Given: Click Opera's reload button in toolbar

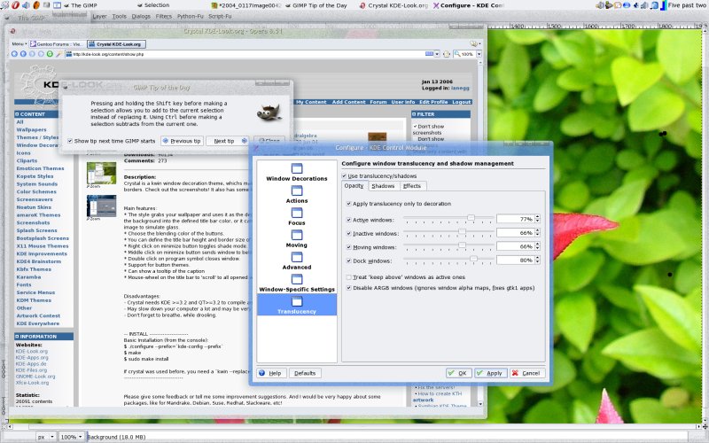Looking at the screenshot, I should tap(50, 54).
